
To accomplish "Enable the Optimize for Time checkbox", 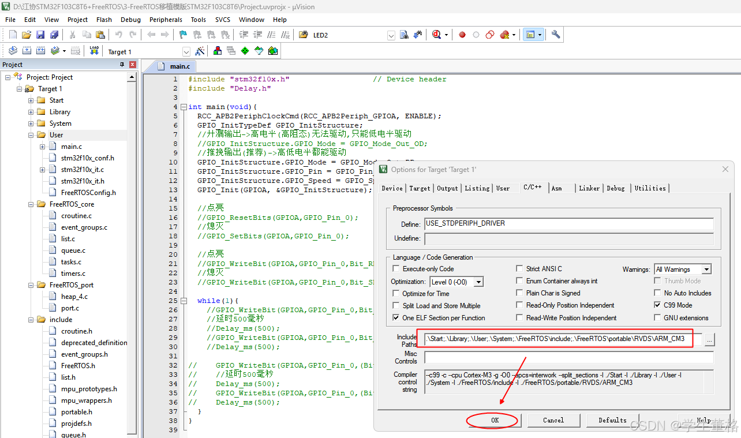I will pyautogui.click(x=396, y=293).
